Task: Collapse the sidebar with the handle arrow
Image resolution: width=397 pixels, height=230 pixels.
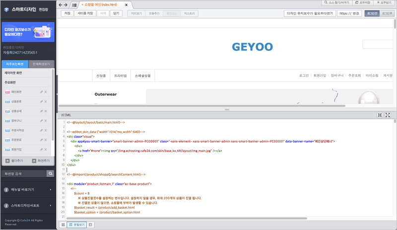Action: point(57,94)
